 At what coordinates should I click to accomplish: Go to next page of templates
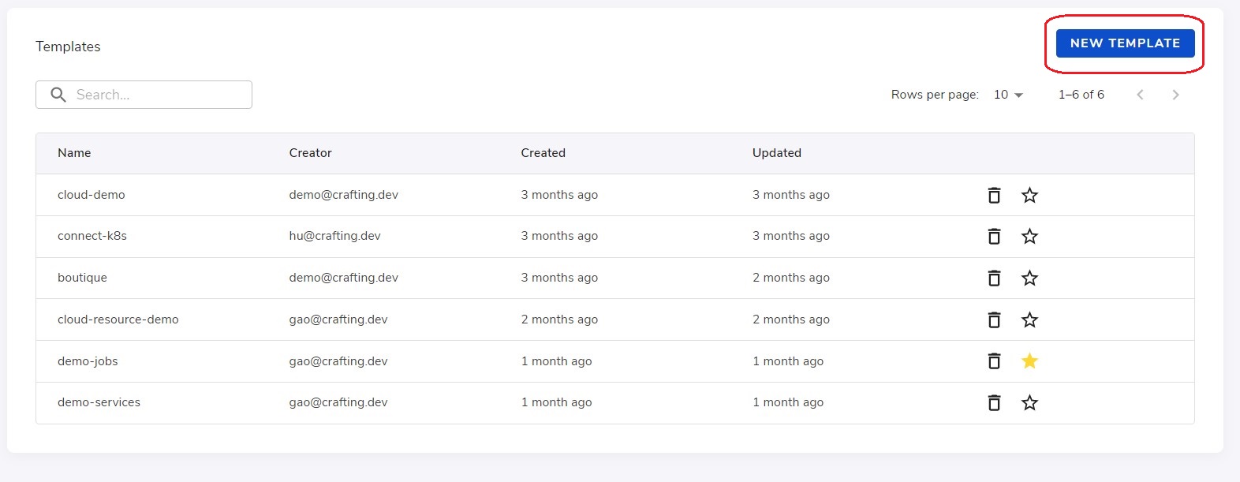1175,95
